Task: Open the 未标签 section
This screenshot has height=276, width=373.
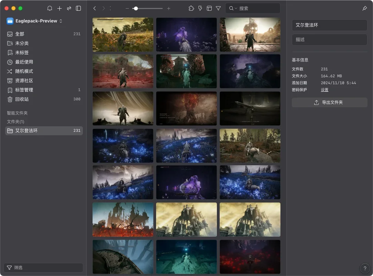Action: click(x=44, y=52)
